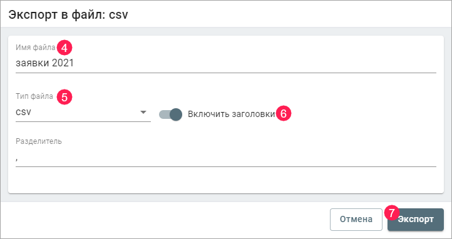Click the text заявки 2021
Screen dimensions: 452x239
pos(44,63)
